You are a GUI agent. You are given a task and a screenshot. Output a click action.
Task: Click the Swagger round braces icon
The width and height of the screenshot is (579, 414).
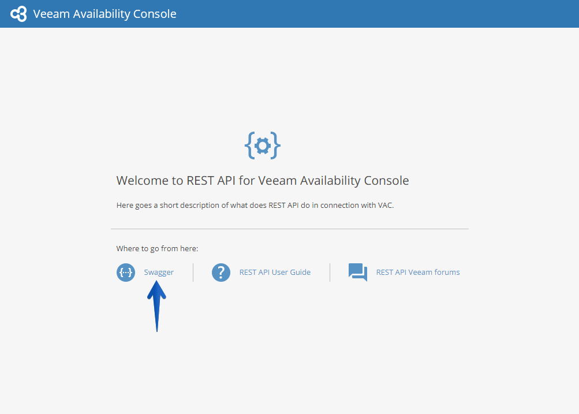tap(126, 273)
